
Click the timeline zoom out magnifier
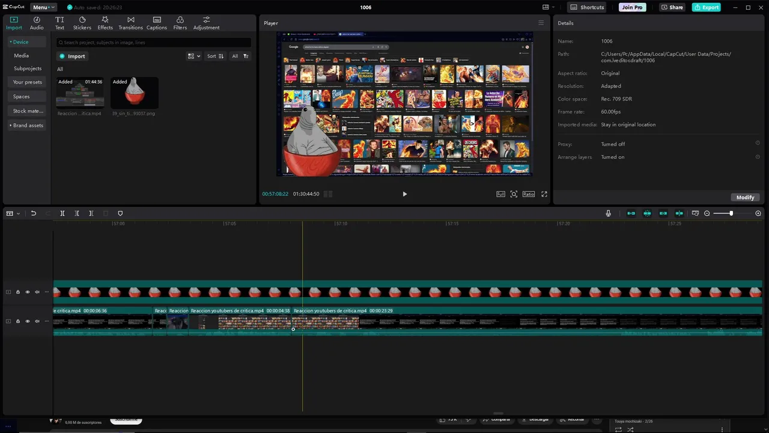[707, 213]
